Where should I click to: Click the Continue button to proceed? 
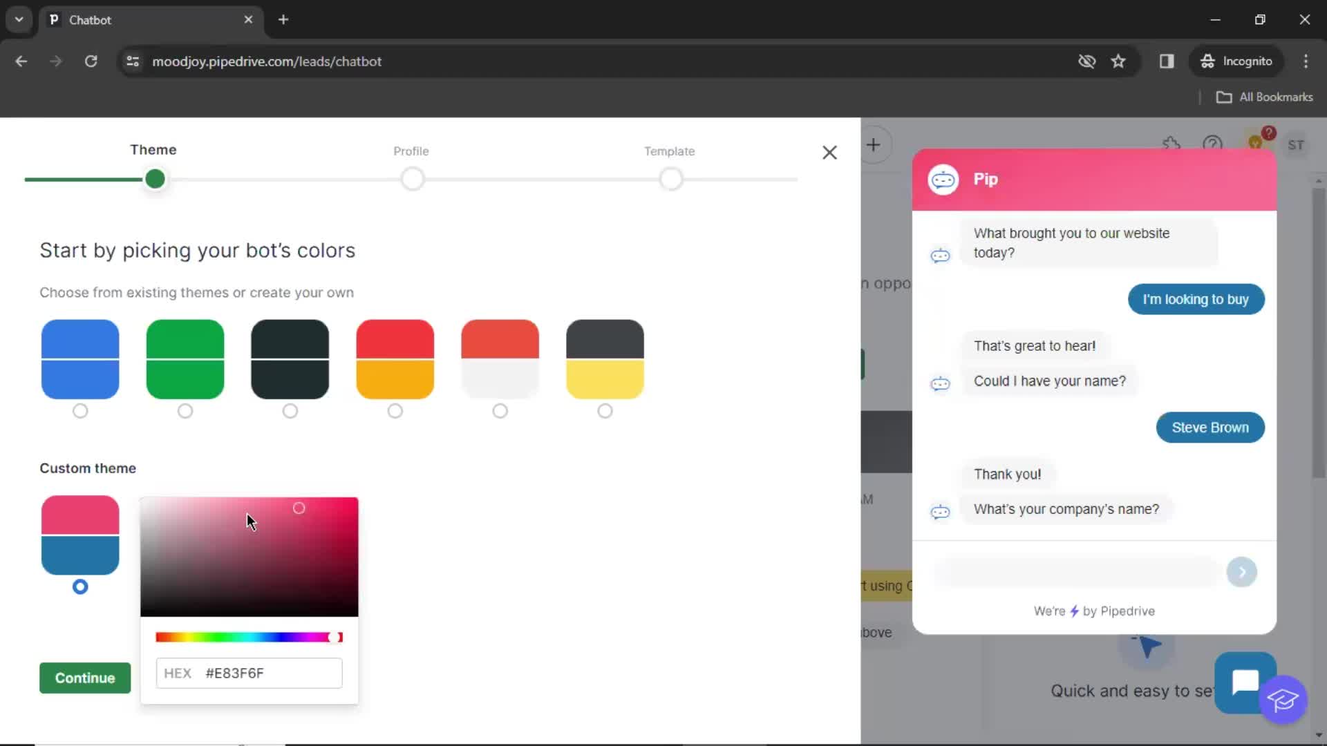[x=85, y=678]
